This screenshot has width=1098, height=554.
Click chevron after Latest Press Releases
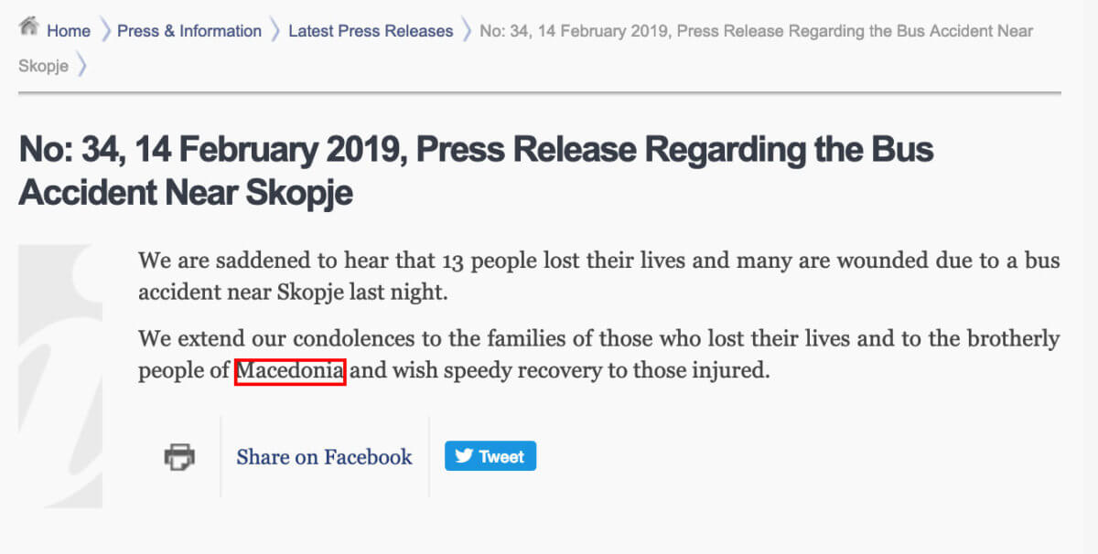(x=467, y=31)
